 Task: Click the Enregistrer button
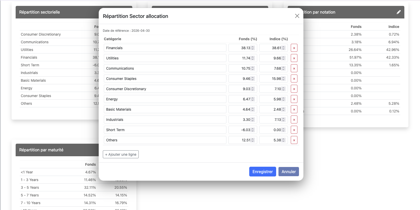click(x=263, y=172)
